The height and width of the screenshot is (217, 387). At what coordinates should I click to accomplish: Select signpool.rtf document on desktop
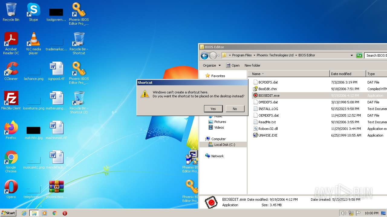pos(56,71)
